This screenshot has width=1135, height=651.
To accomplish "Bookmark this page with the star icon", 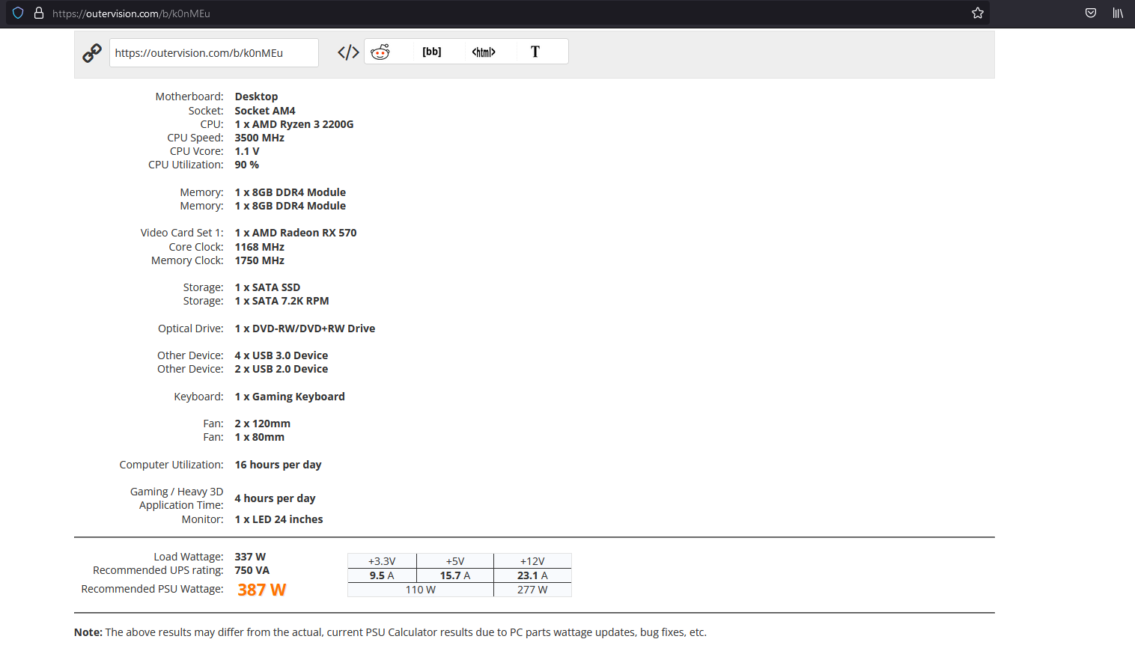I will pos(978,13).
